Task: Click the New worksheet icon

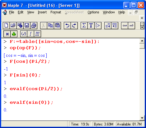Action: [6, 25]
